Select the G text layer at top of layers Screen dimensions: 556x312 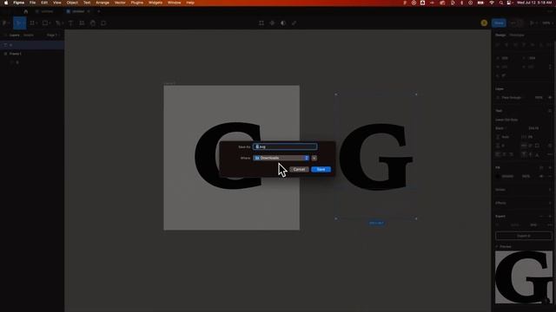[32, 45]
